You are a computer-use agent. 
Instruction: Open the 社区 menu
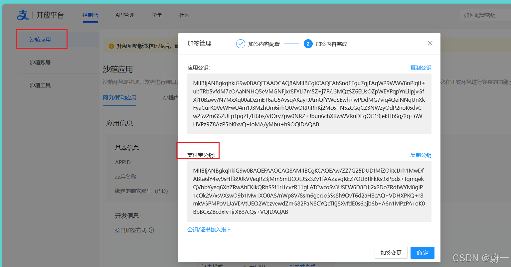point(184,15)
